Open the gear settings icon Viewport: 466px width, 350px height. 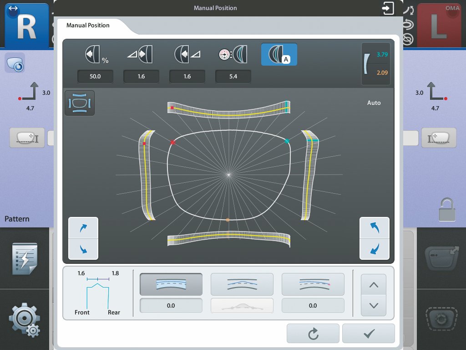pyautogui.click(x=25, y=320)
